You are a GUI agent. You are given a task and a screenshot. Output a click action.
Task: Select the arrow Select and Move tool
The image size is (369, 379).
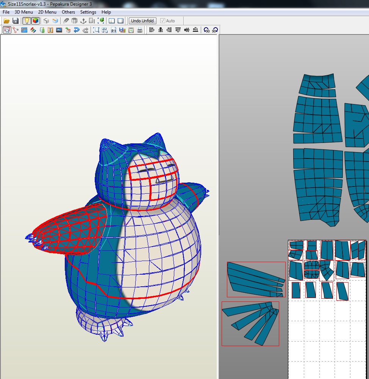click(x=7, y=30)
